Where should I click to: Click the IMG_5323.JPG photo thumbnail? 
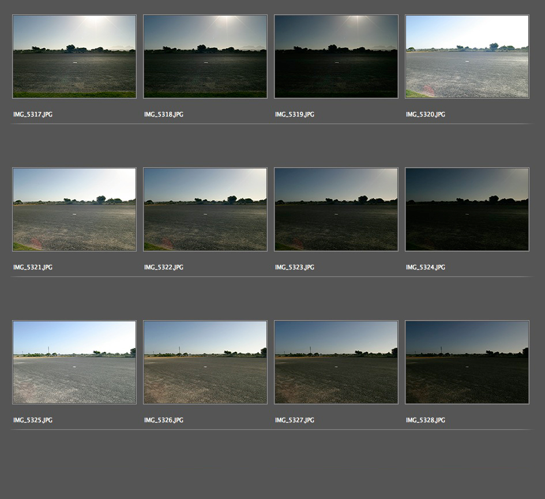click(336, 209)
